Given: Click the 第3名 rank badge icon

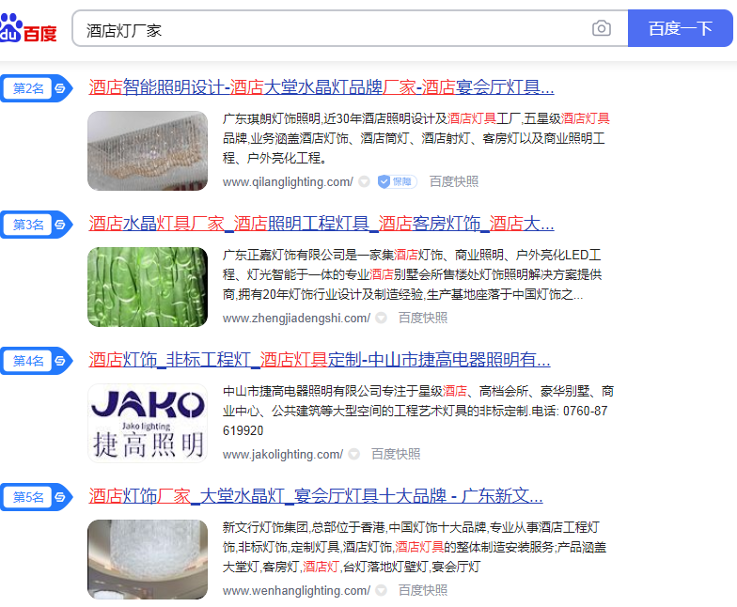Looking at the screenshot, I should 37,225.
